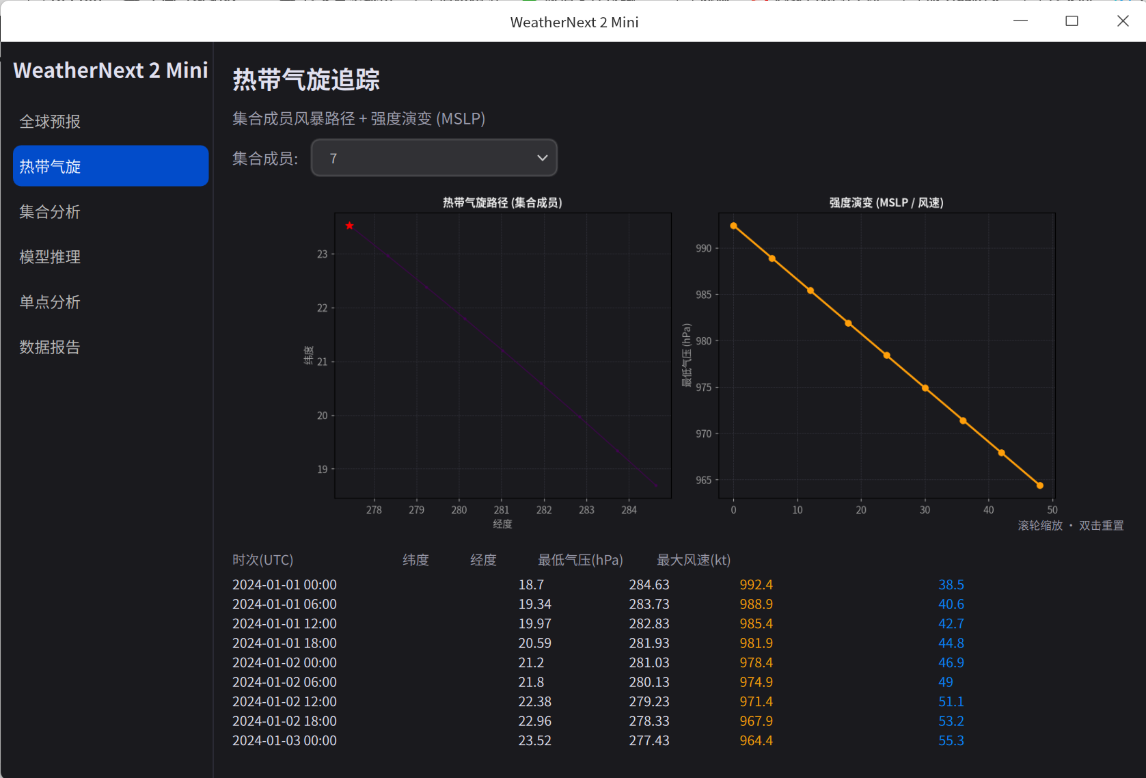Click the red star storm position marker
The width and height of the screenshot is (1146, 778).
click(350, 226)
